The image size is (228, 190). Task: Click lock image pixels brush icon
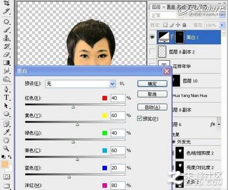coord(172,25)
